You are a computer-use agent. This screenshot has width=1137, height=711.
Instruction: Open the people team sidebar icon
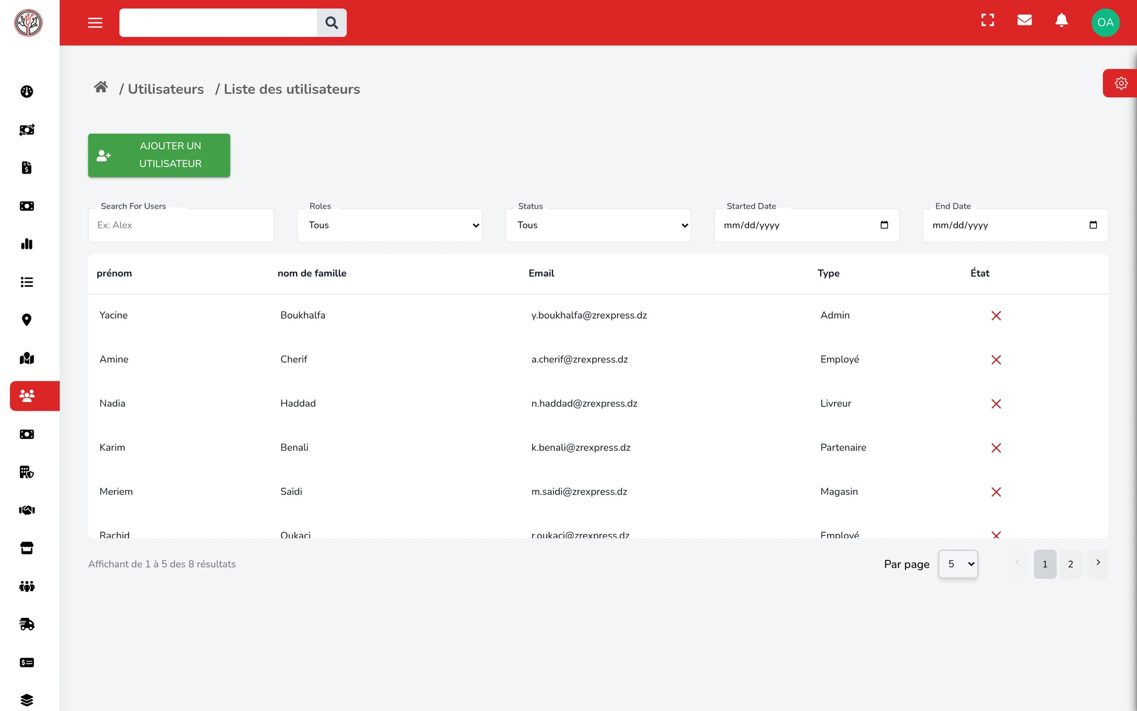[27, 586]
